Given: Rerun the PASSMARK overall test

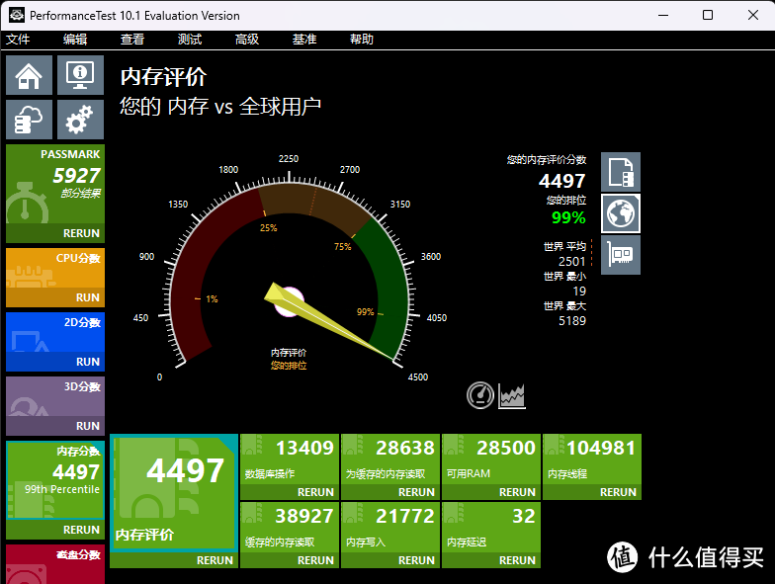Looking at the screenshot, I should tap(55, 233).
